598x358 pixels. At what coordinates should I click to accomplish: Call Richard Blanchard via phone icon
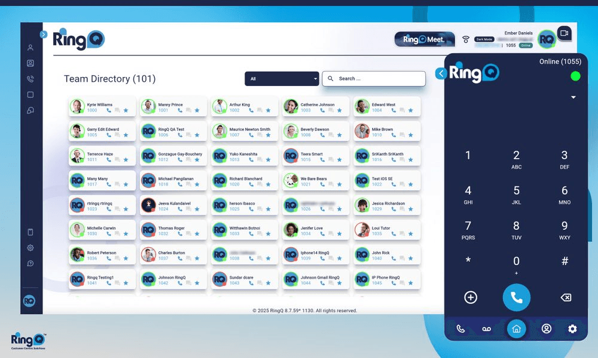251,184
